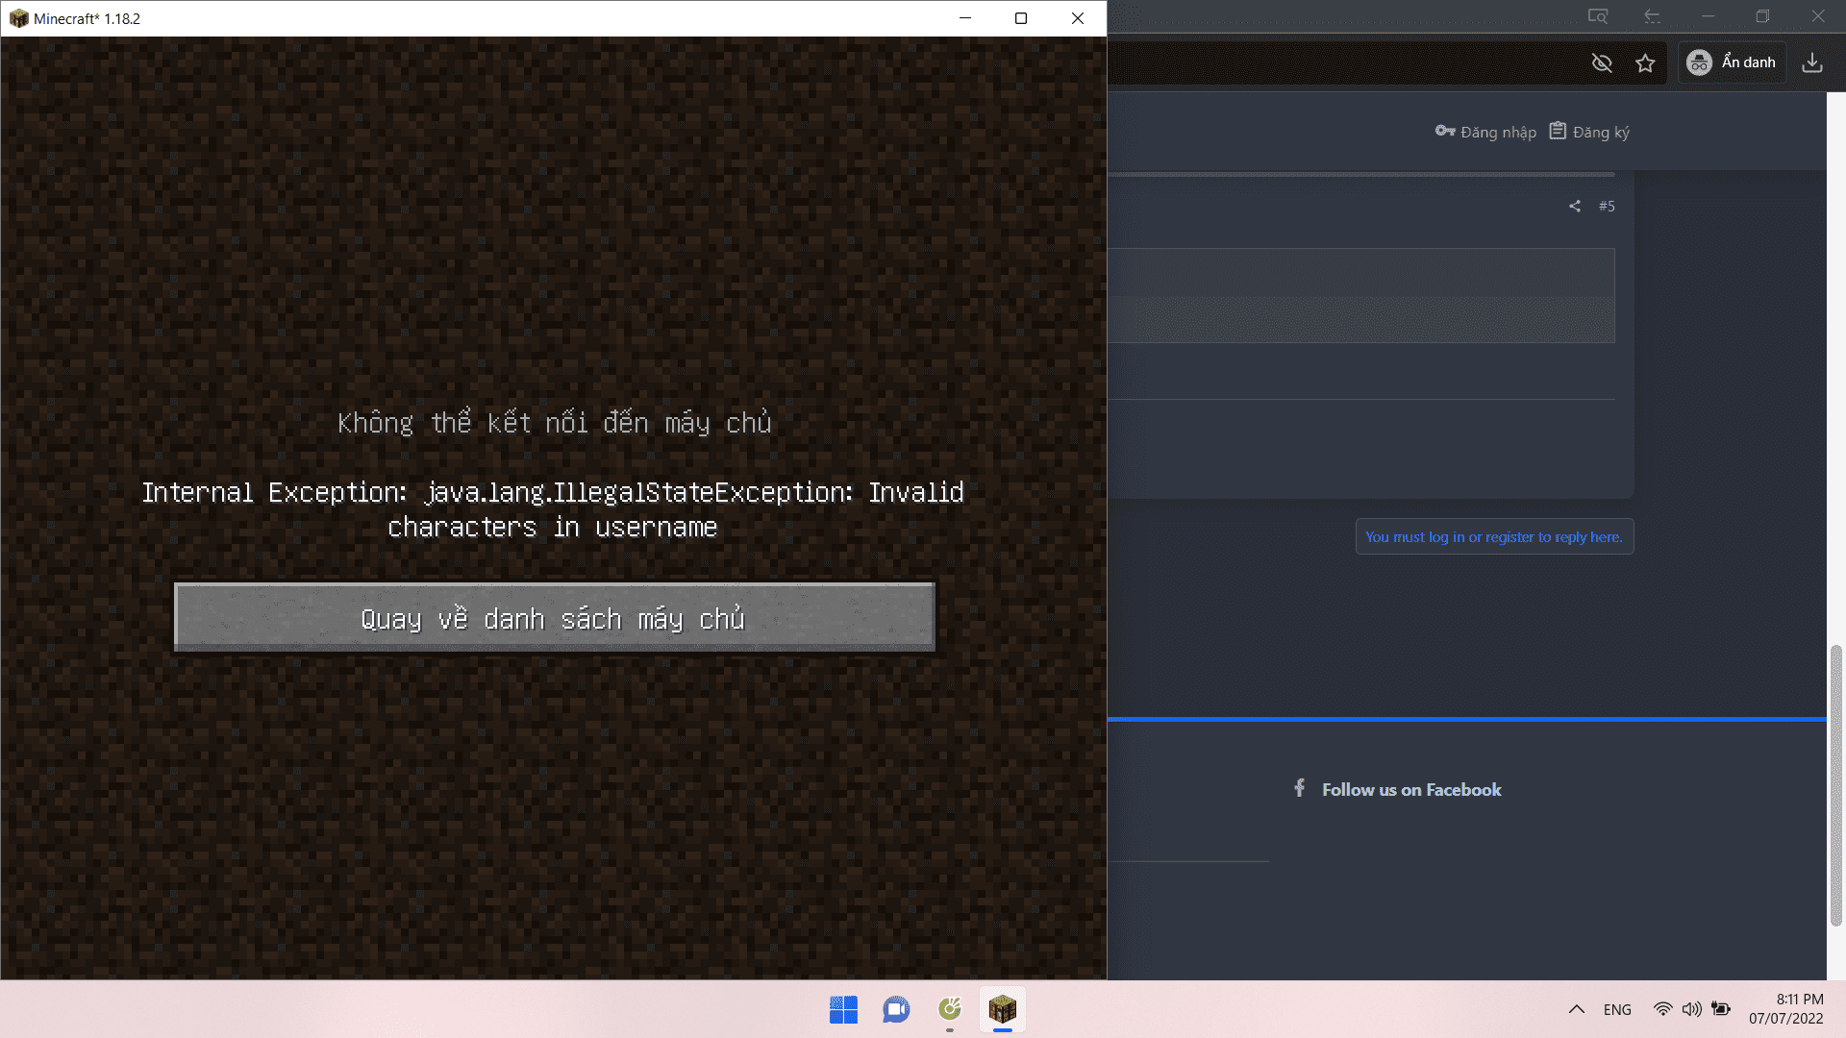1846x1038 pixels.
Task: Open Follow us on Facebook link
Action: [x=1410, y=790]
